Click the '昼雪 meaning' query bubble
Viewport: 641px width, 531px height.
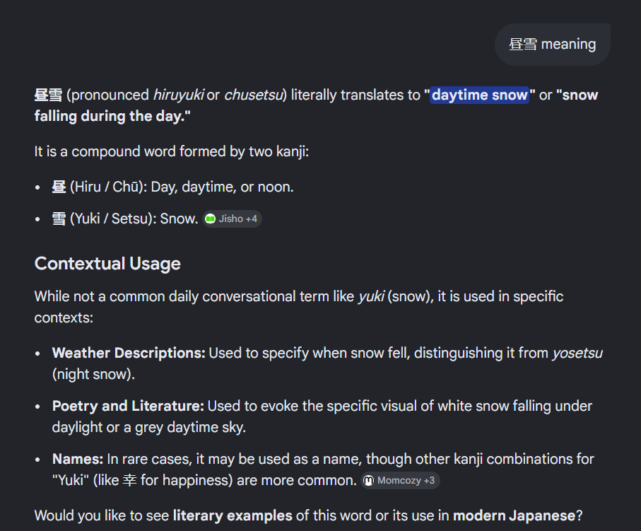tap(552, 45)
